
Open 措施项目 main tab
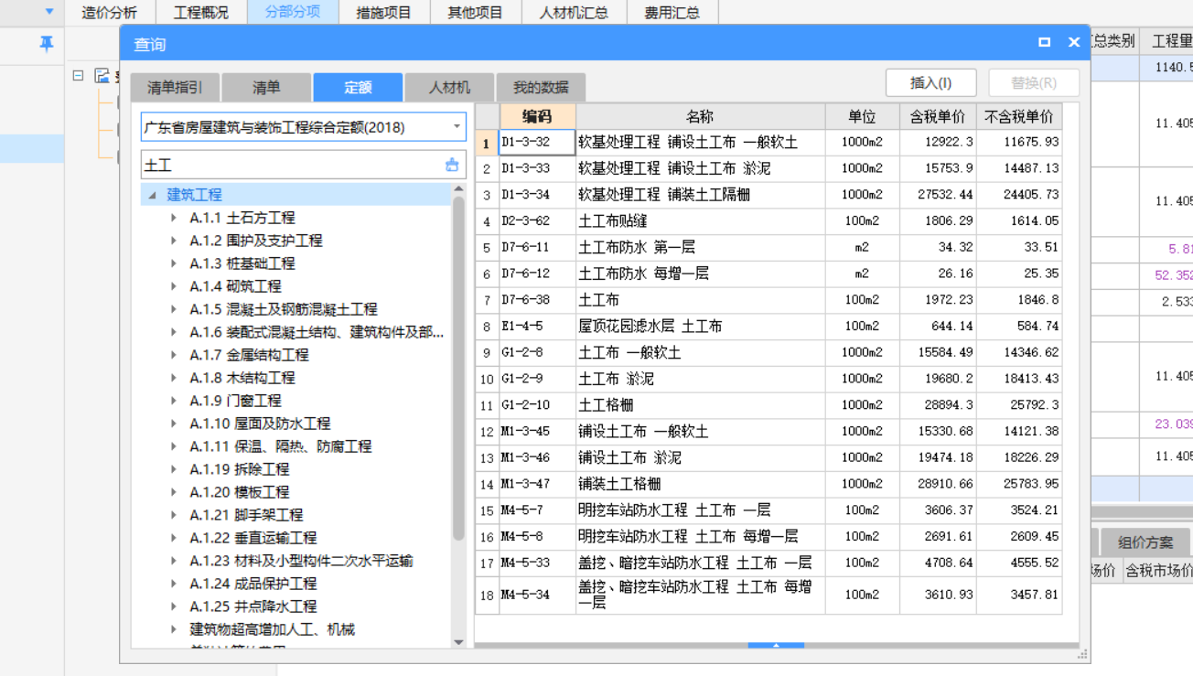[384, 12]
